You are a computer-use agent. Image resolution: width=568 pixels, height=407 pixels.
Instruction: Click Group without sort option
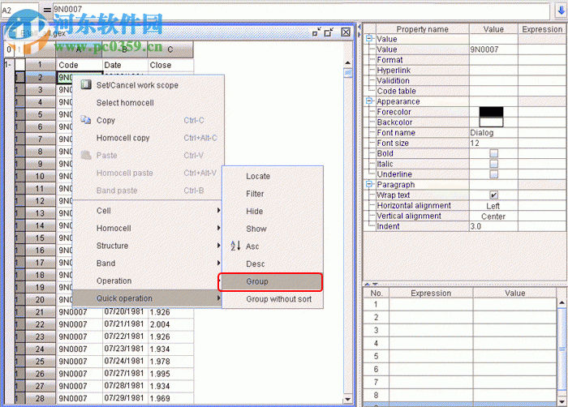click(278, 299)
